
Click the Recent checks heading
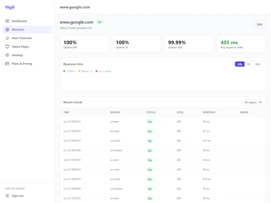click(x=73, y=102)
